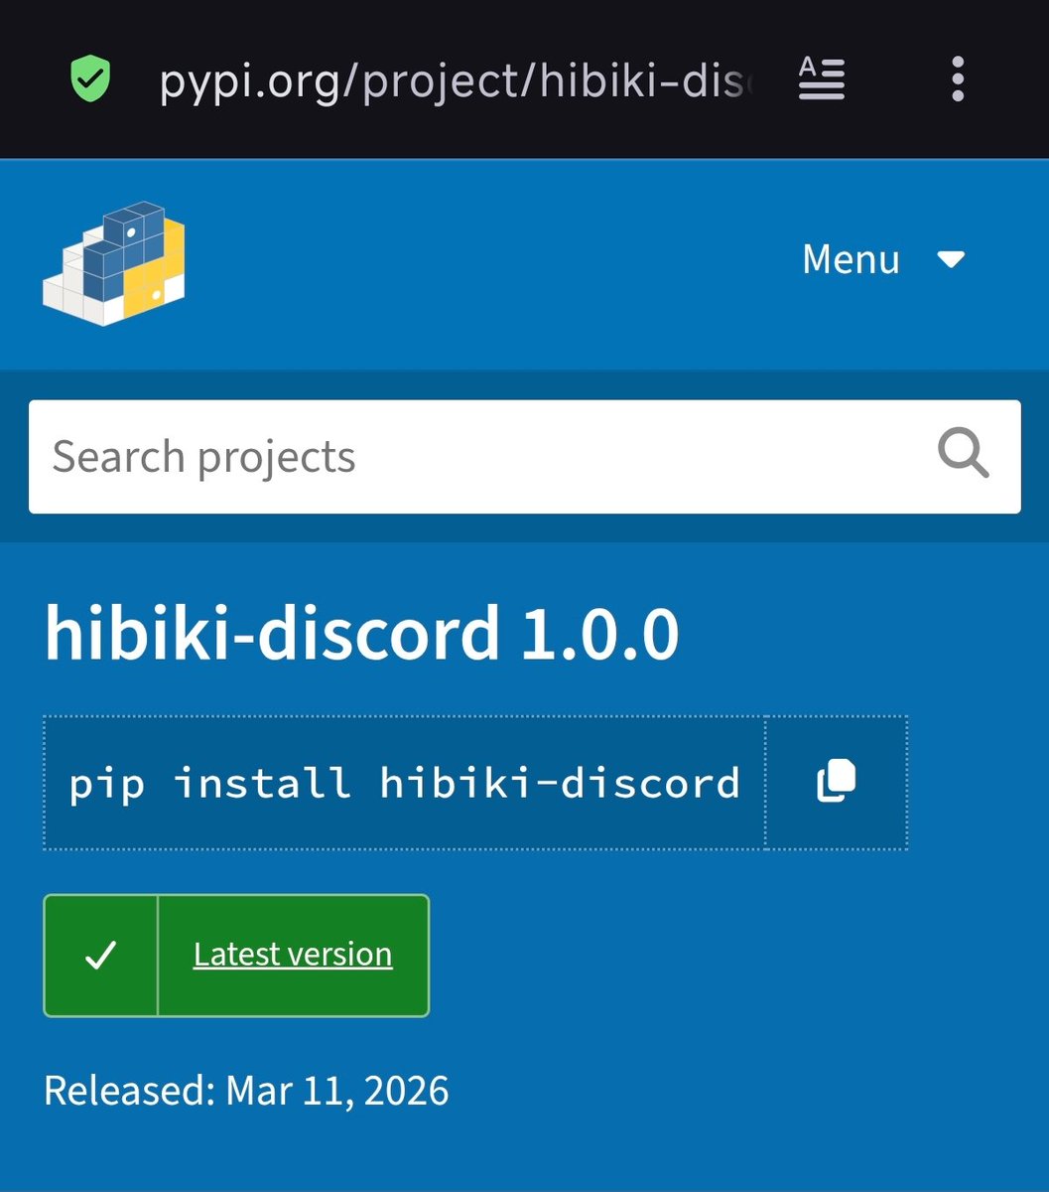Viewport: 1049px width, 1192px height.
Task: Click the magnifying glass search button
Action: click(x=964, y=455)
